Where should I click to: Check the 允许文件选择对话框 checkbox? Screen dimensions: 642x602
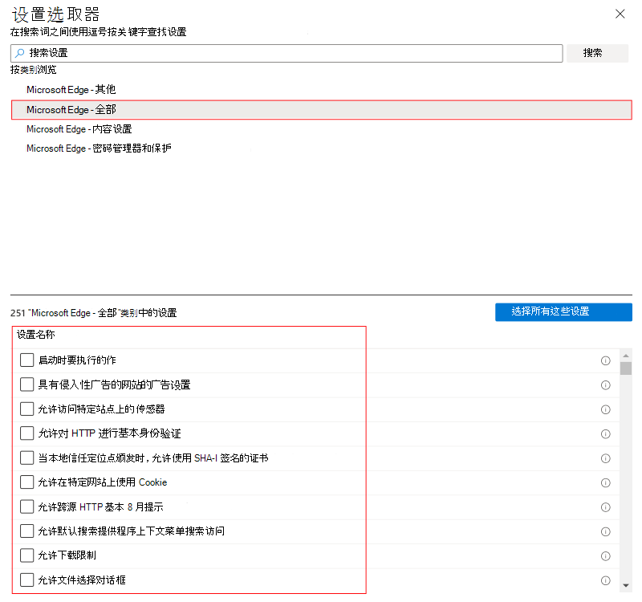point(27,580)
